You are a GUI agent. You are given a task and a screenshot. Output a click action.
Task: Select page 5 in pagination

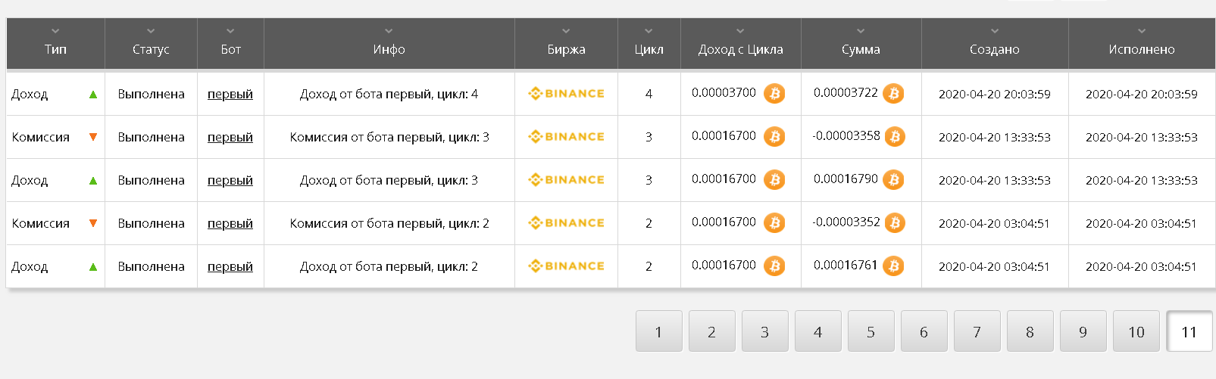(871, 331)
